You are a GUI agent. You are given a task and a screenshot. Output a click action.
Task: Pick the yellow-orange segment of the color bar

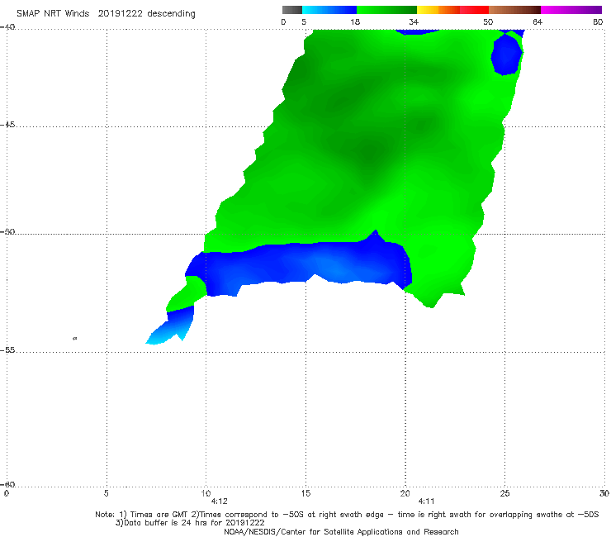click(438, 10)
